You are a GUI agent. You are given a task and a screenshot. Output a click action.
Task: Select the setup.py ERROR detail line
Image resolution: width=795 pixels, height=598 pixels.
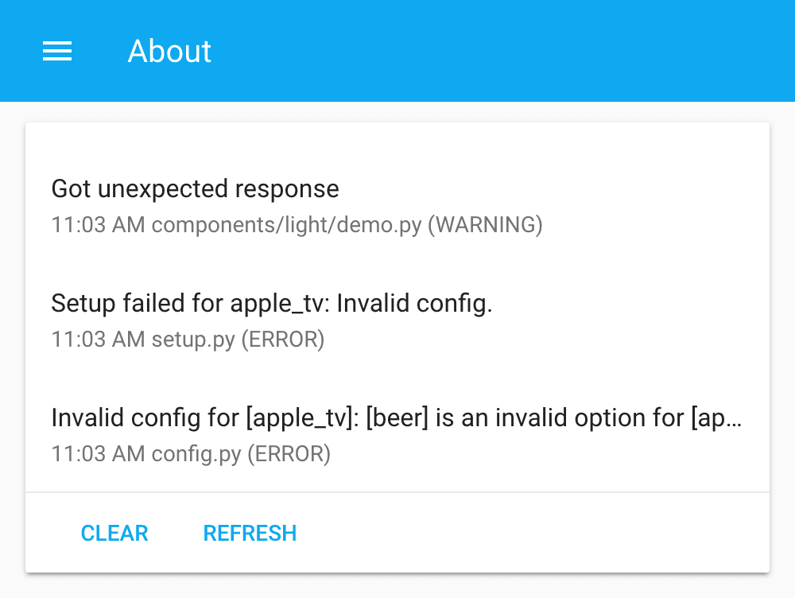click(188, 340)
